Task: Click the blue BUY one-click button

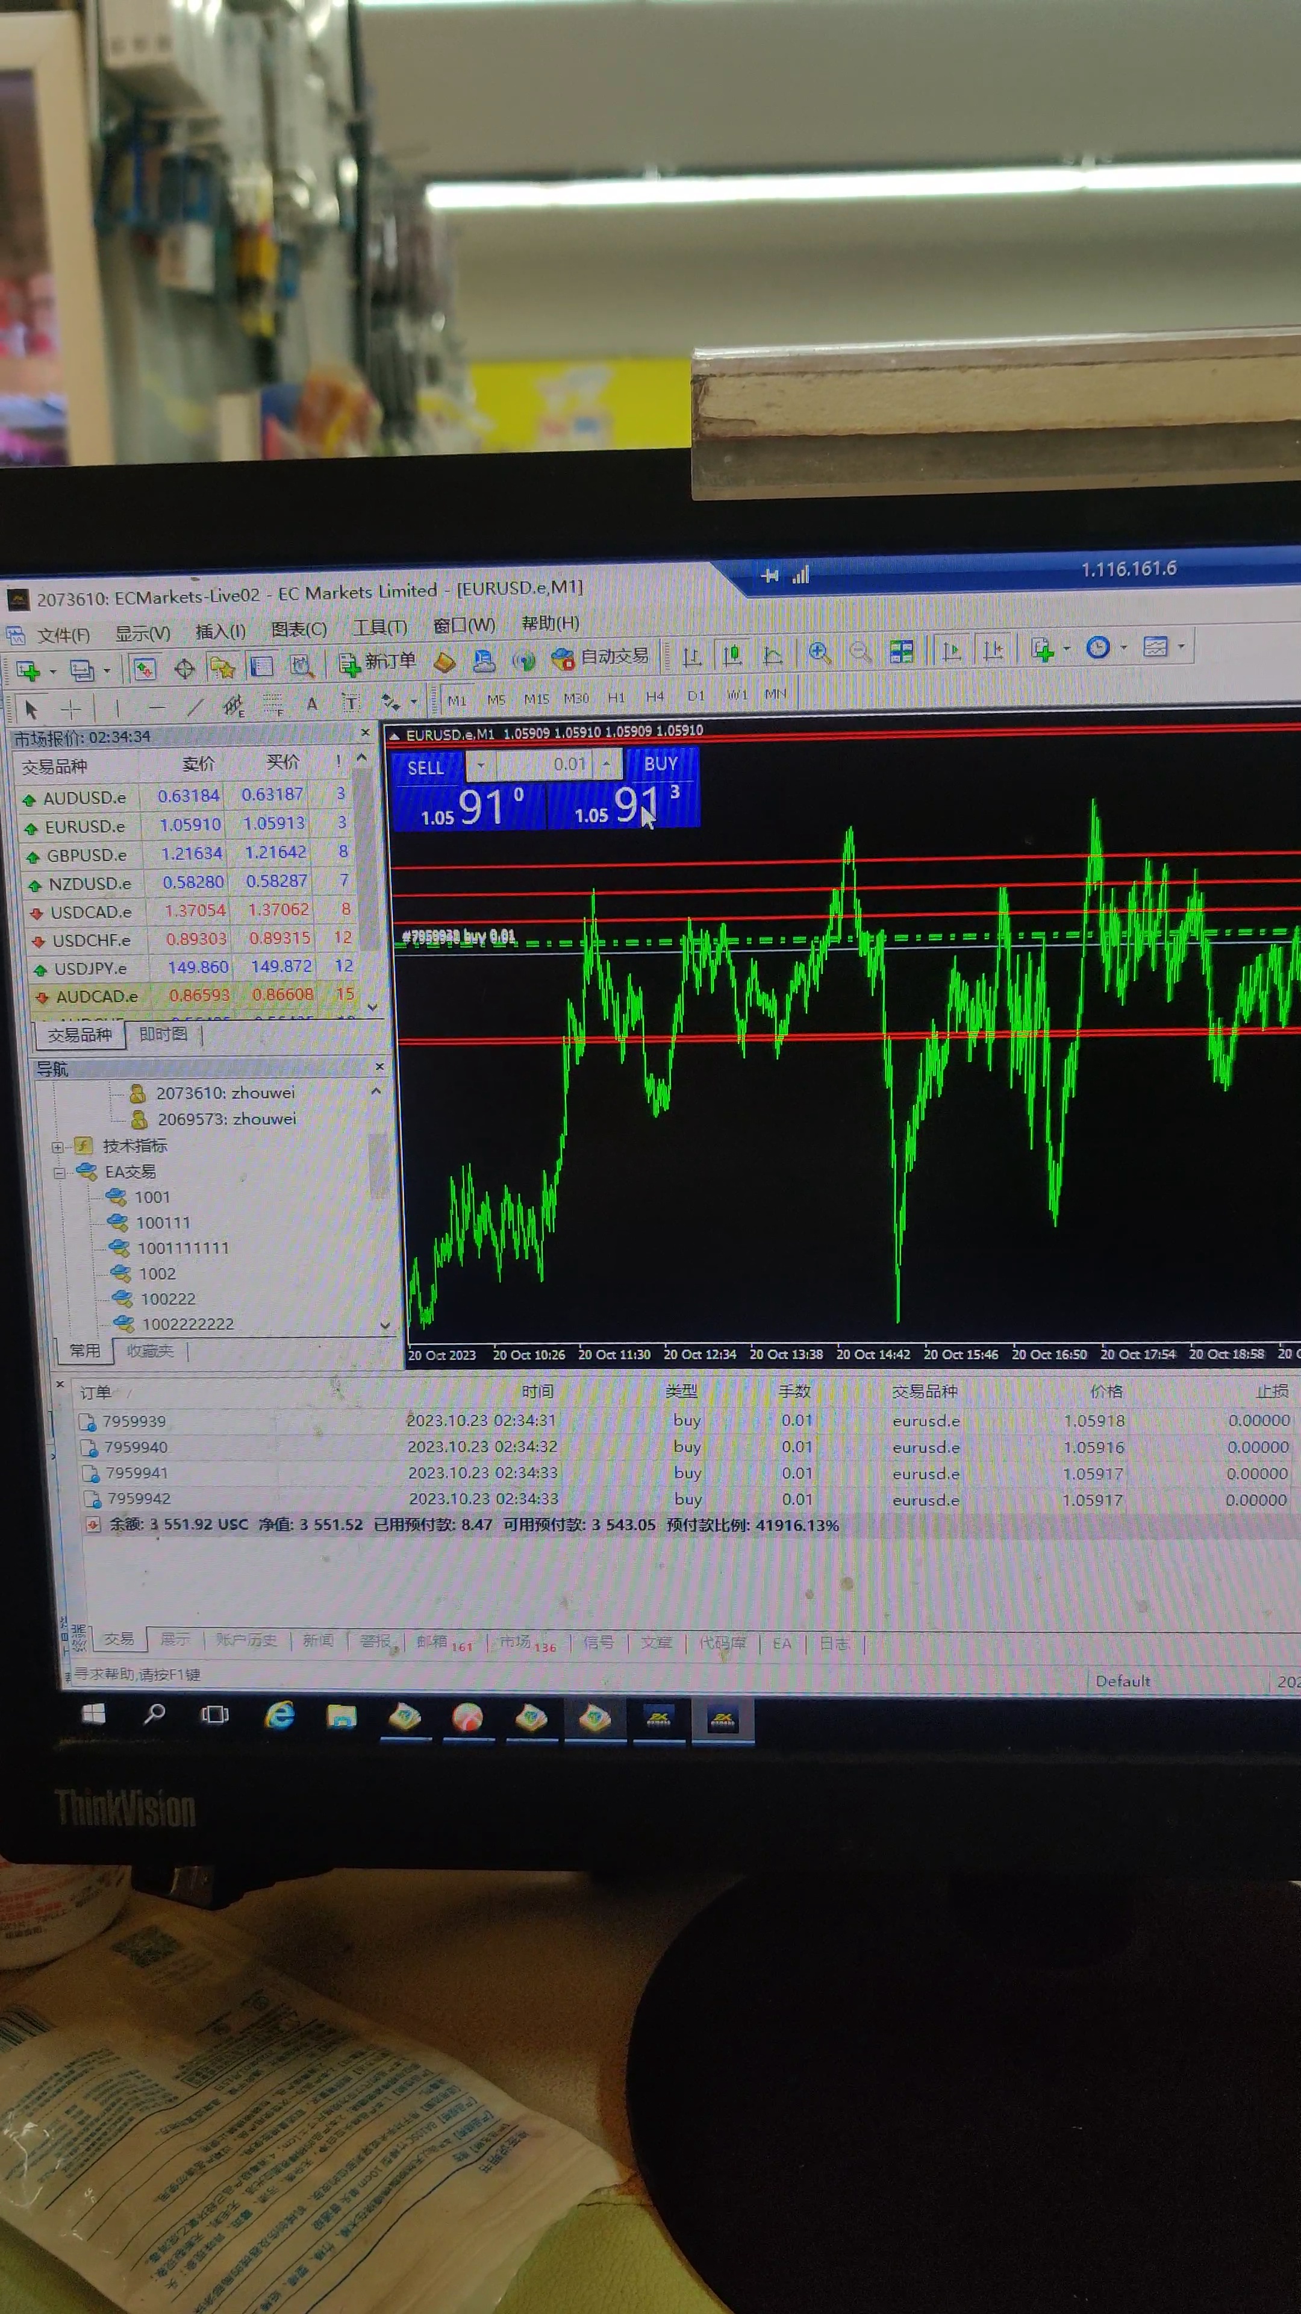Action: click(661, 765)
